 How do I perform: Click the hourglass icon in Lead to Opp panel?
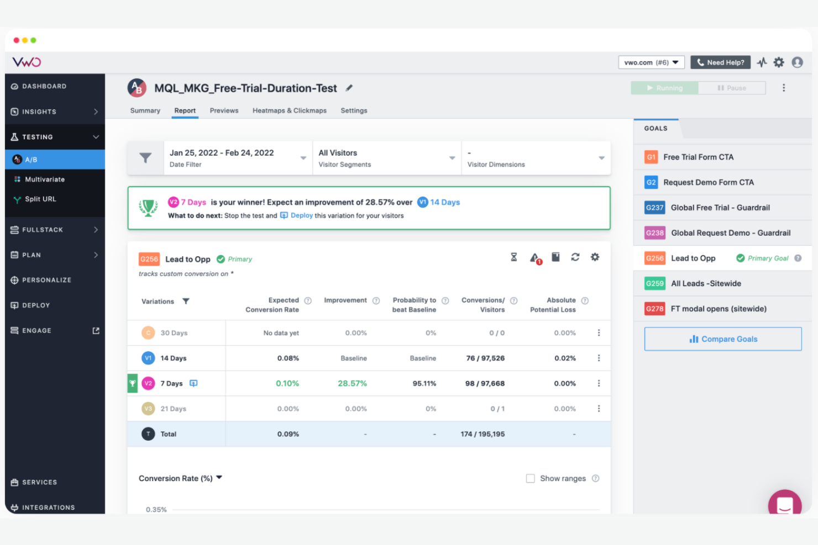tap(513, 257)
